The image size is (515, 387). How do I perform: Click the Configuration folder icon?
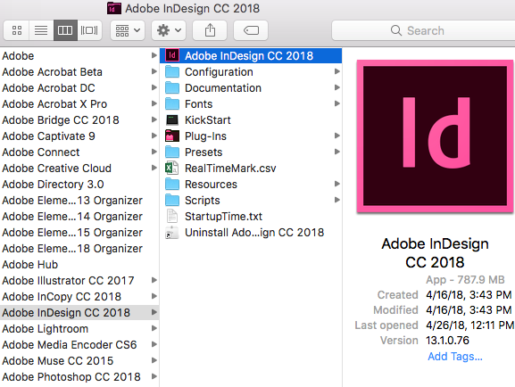coord(172,71)
